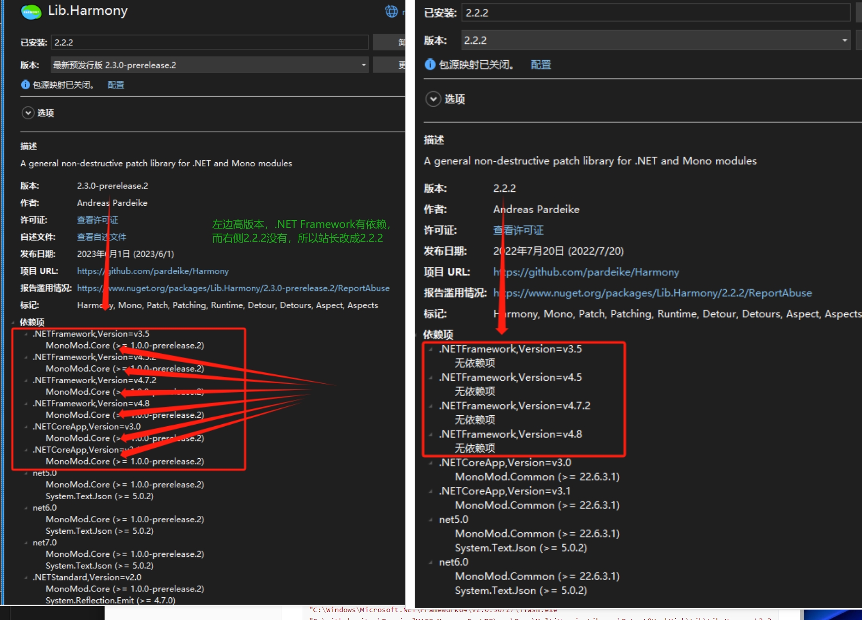Click right release date 2022年7月20日 text
Screen dimensions: 862x620
click(558, 252)
